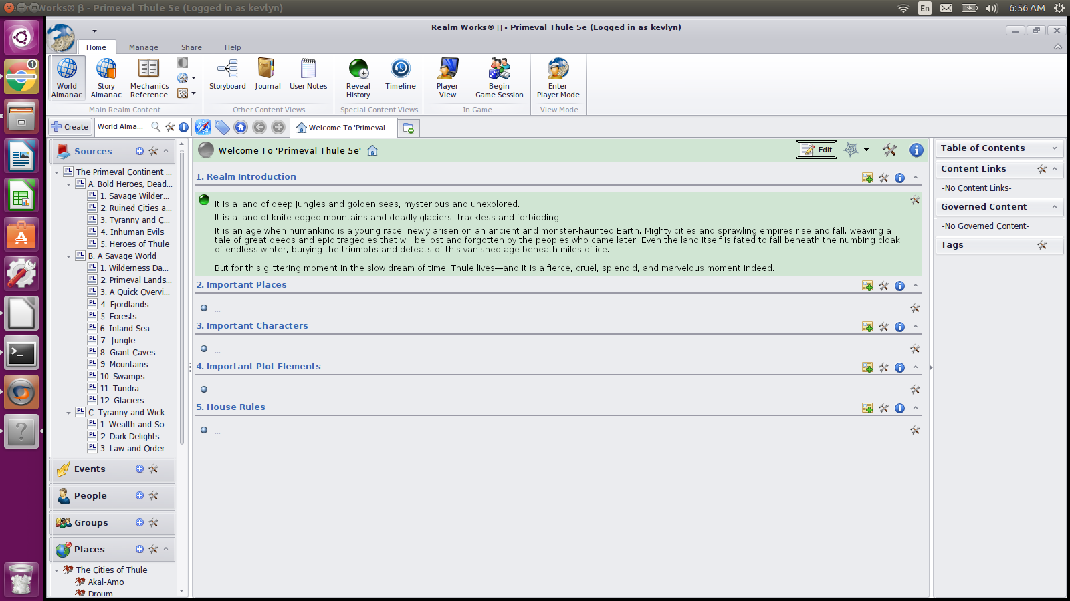Open the World Almanac view
The width and height of the screenshot is (1070, 601).
click(x=67, y=78)
